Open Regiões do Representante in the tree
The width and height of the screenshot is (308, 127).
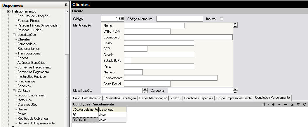point(36,123)
